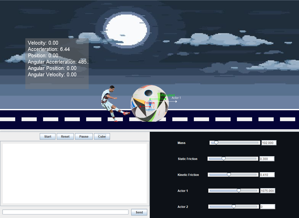Click the command text input field

tap(65, 212)
